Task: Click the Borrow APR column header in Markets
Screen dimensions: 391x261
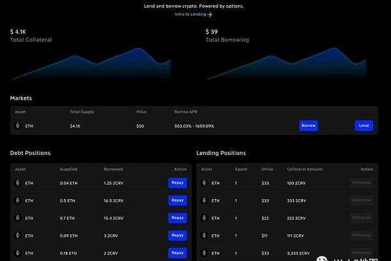Action: point(185,112)
